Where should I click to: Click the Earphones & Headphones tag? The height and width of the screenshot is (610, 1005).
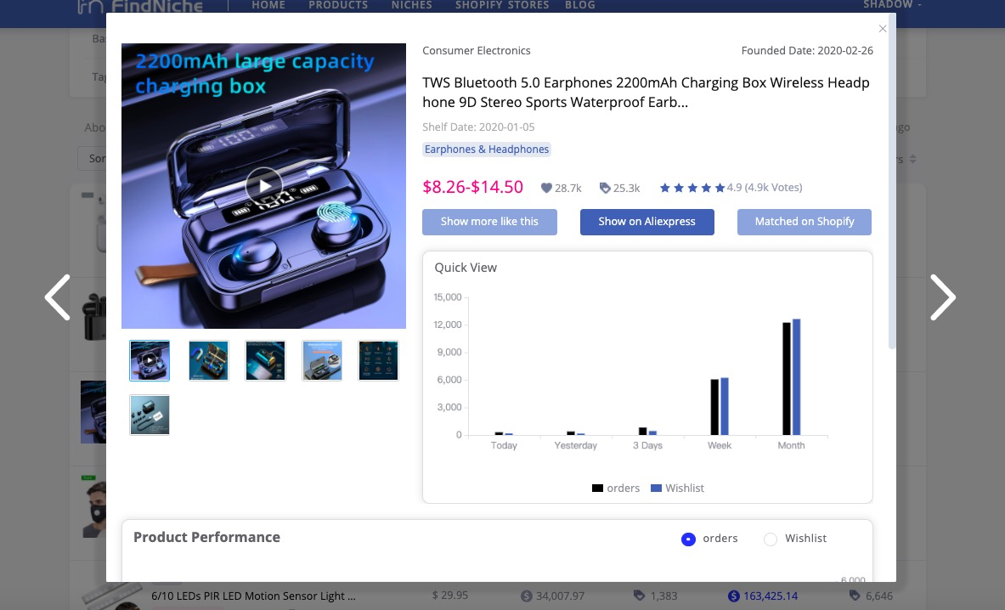(487, 150)
